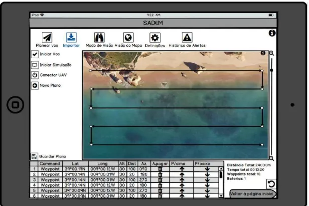
Task: Delete waypoint 1 with trash icon
Action: pyautogui.click(x=160, y=169)
